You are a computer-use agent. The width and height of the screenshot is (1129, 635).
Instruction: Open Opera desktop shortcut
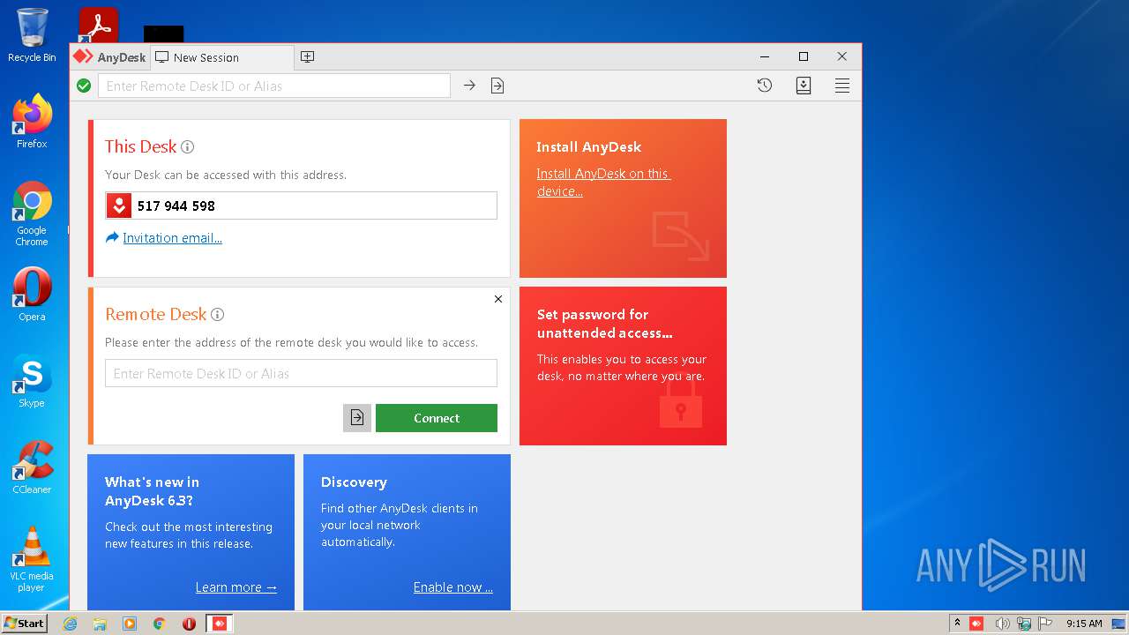pos(32,294)
